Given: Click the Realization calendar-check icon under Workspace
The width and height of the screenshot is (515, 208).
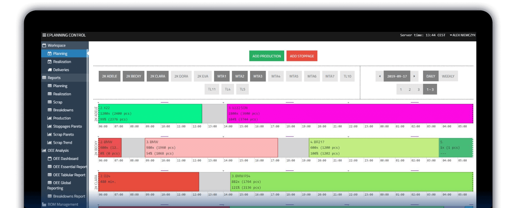Looking at the screenshot, I should [50, 62].
